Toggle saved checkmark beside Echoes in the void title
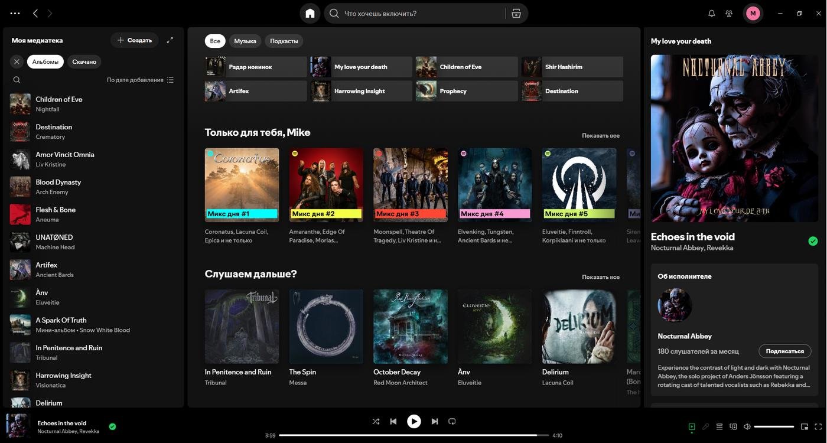 (x=813, y=241)
